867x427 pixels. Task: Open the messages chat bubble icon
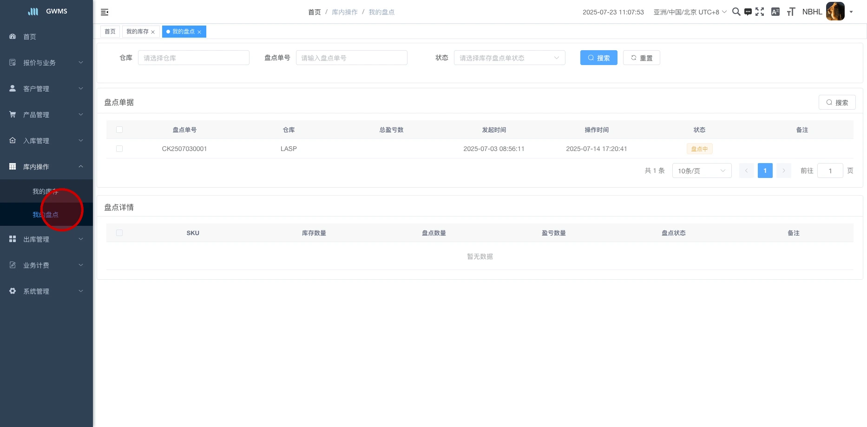tap(748, 12)
